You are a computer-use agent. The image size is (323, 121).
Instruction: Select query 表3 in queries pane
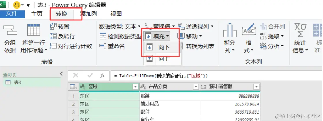click(32, 82)
